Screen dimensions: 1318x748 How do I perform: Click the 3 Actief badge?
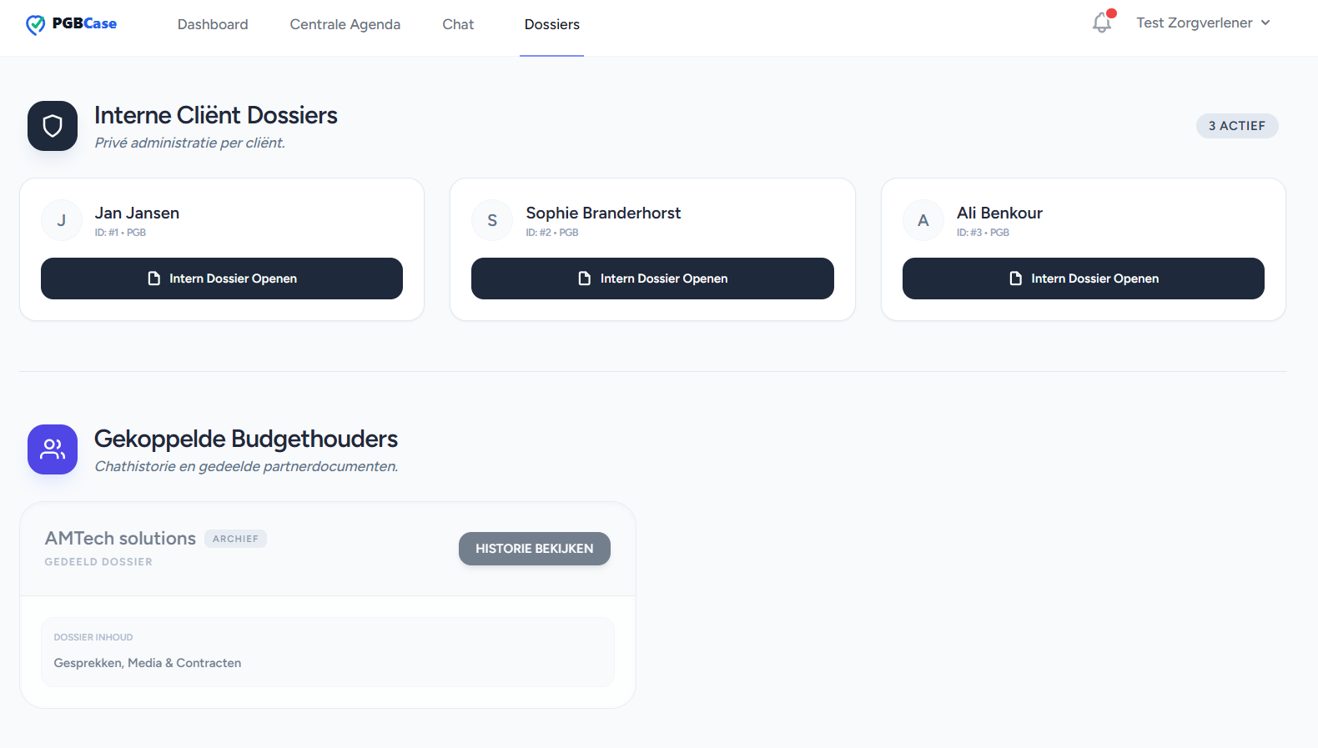[x=1236, y=126]
